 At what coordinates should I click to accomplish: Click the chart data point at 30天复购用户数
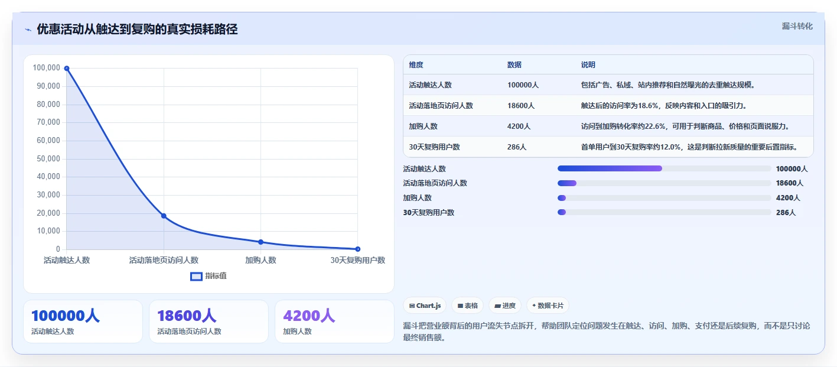click(357, 249)
